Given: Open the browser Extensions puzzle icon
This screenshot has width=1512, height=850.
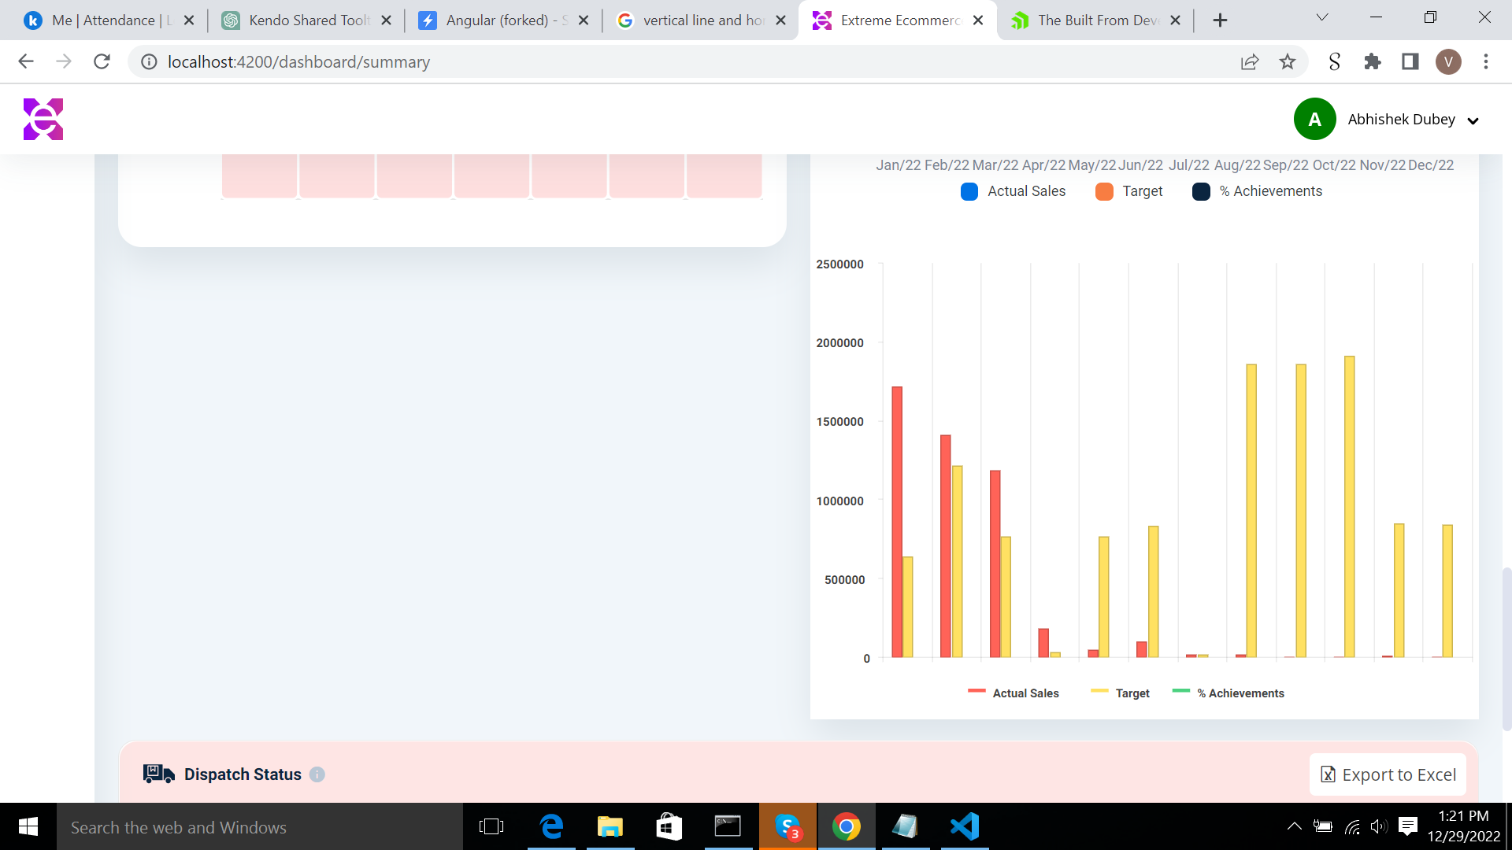Looking at the screenshot, I should point(1373,61).
